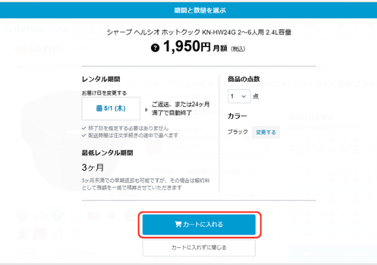The image size is (377, 265).
Task: Click the 期間と数量を選ぶ header bar
Action: (x=188, y=10)
